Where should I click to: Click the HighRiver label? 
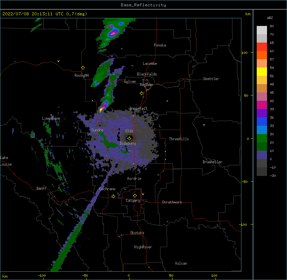pyautogui.click(x=143, y=247)
